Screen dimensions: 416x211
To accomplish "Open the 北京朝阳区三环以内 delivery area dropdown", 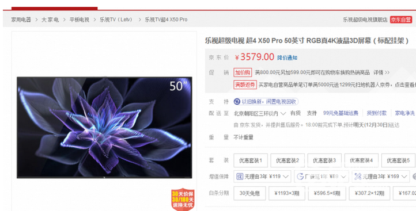I will 259,113.
